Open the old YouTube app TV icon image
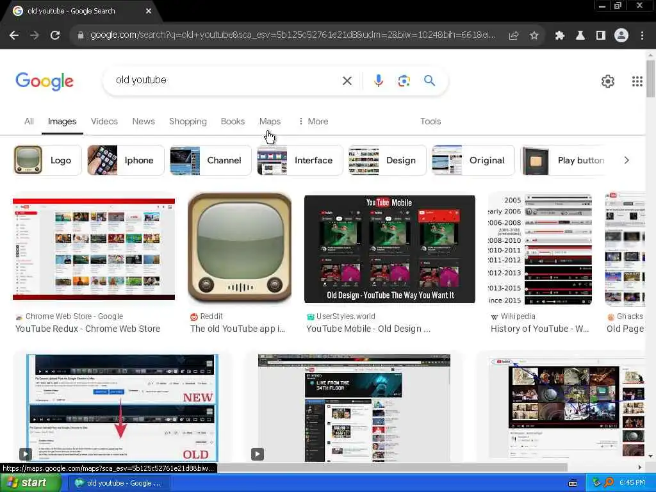Screen dimensions: 656x492 tap(240, 249)
